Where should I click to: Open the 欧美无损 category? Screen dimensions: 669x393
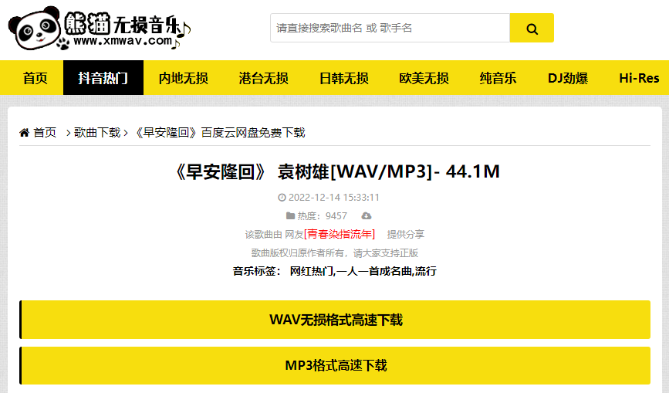424,78
